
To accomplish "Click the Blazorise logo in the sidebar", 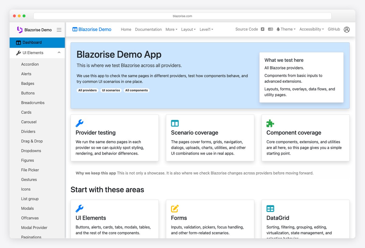I will coord(20,30).
